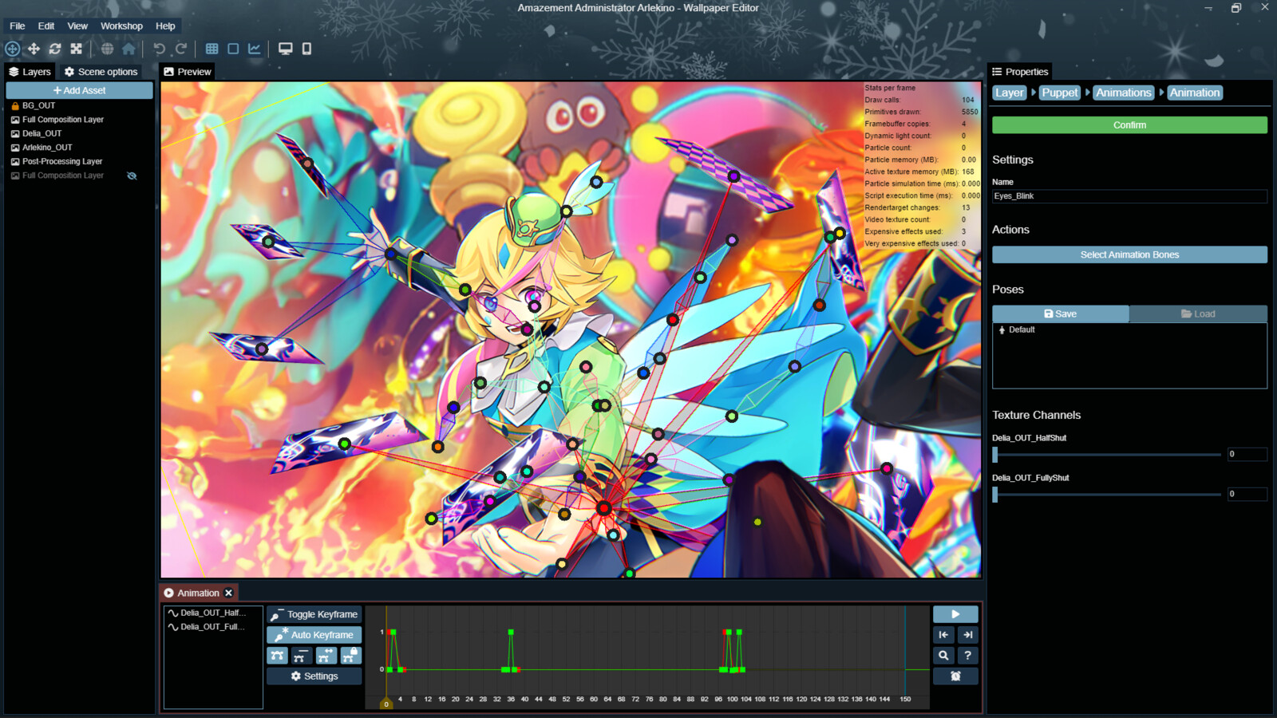1277x718 pixels.
Task: Click the lock icon on BG_OUT layer
Action: pos(14,105)
